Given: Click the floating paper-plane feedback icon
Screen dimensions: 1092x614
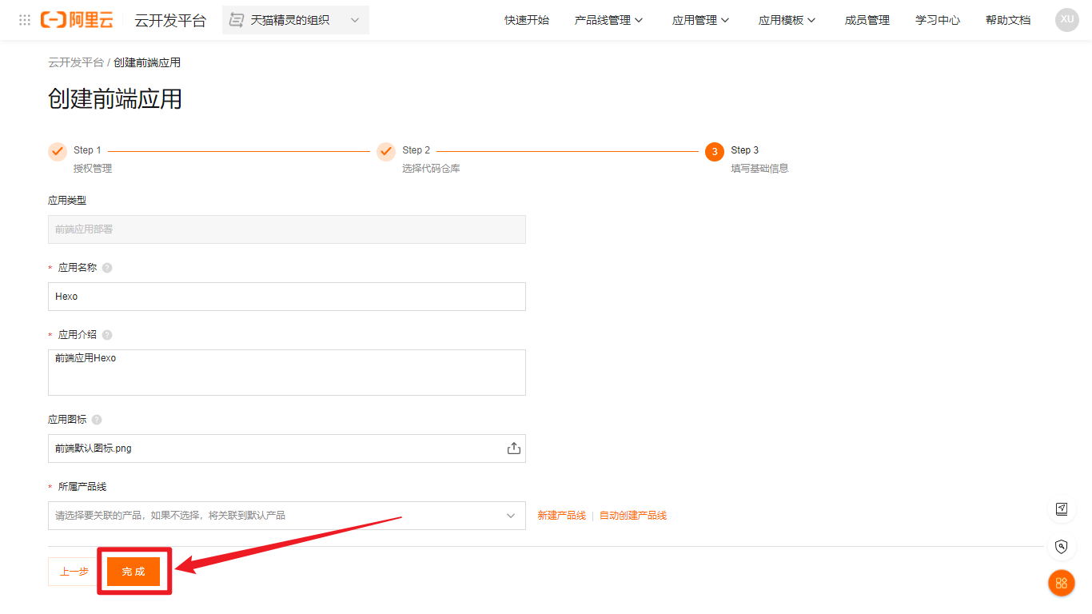Looking at the screenshot, I should [x=1062, y=509].
